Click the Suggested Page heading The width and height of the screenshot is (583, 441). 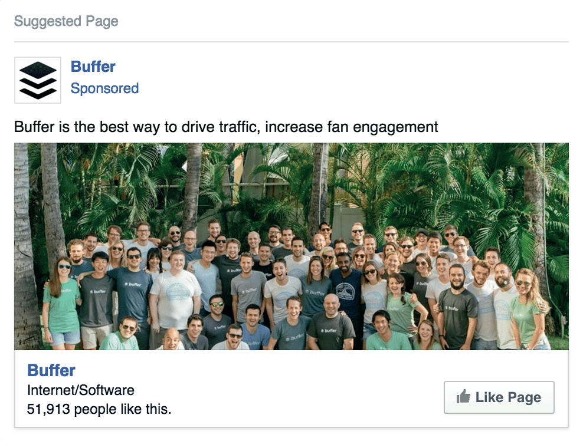point(66,22)
